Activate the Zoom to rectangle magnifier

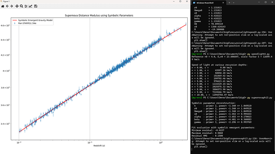tap(22, 6)
